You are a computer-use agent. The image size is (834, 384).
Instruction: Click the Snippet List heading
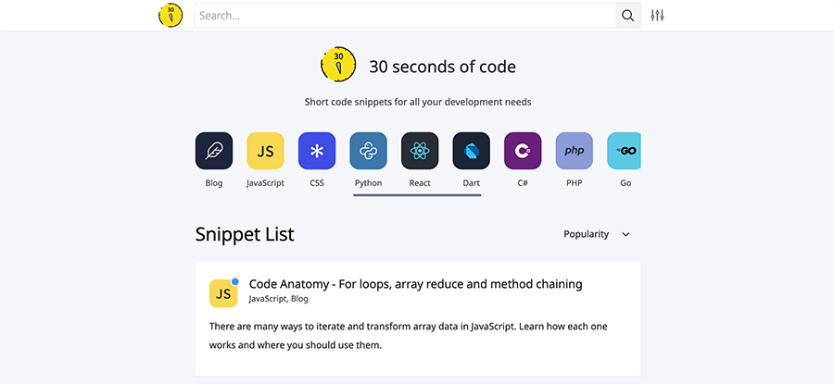pos(245,234)
